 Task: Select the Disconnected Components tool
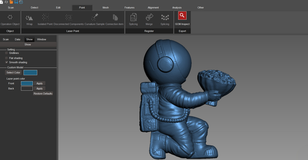68,20
